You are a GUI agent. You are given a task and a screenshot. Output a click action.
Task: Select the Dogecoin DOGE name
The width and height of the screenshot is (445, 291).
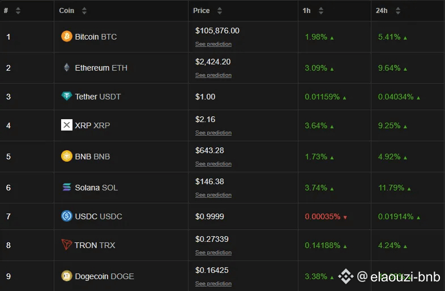pos(104,276)
